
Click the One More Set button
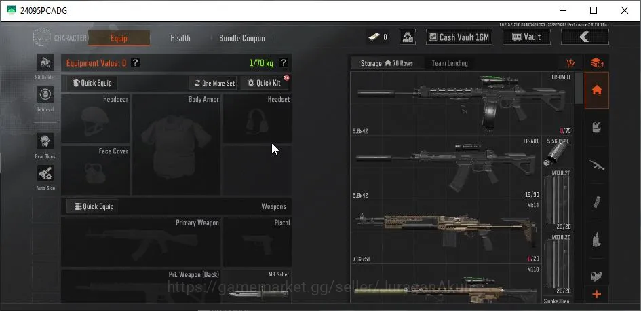pos(213,83)
